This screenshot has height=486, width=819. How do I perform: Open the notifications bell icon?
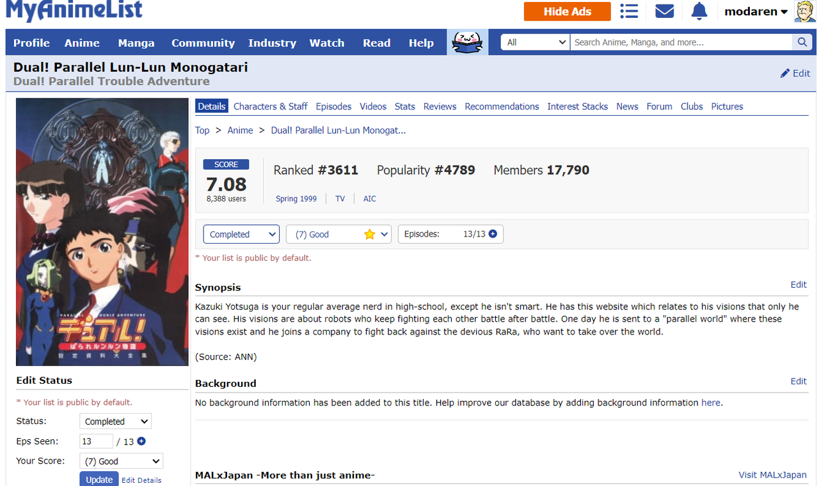tap(699, 11)
